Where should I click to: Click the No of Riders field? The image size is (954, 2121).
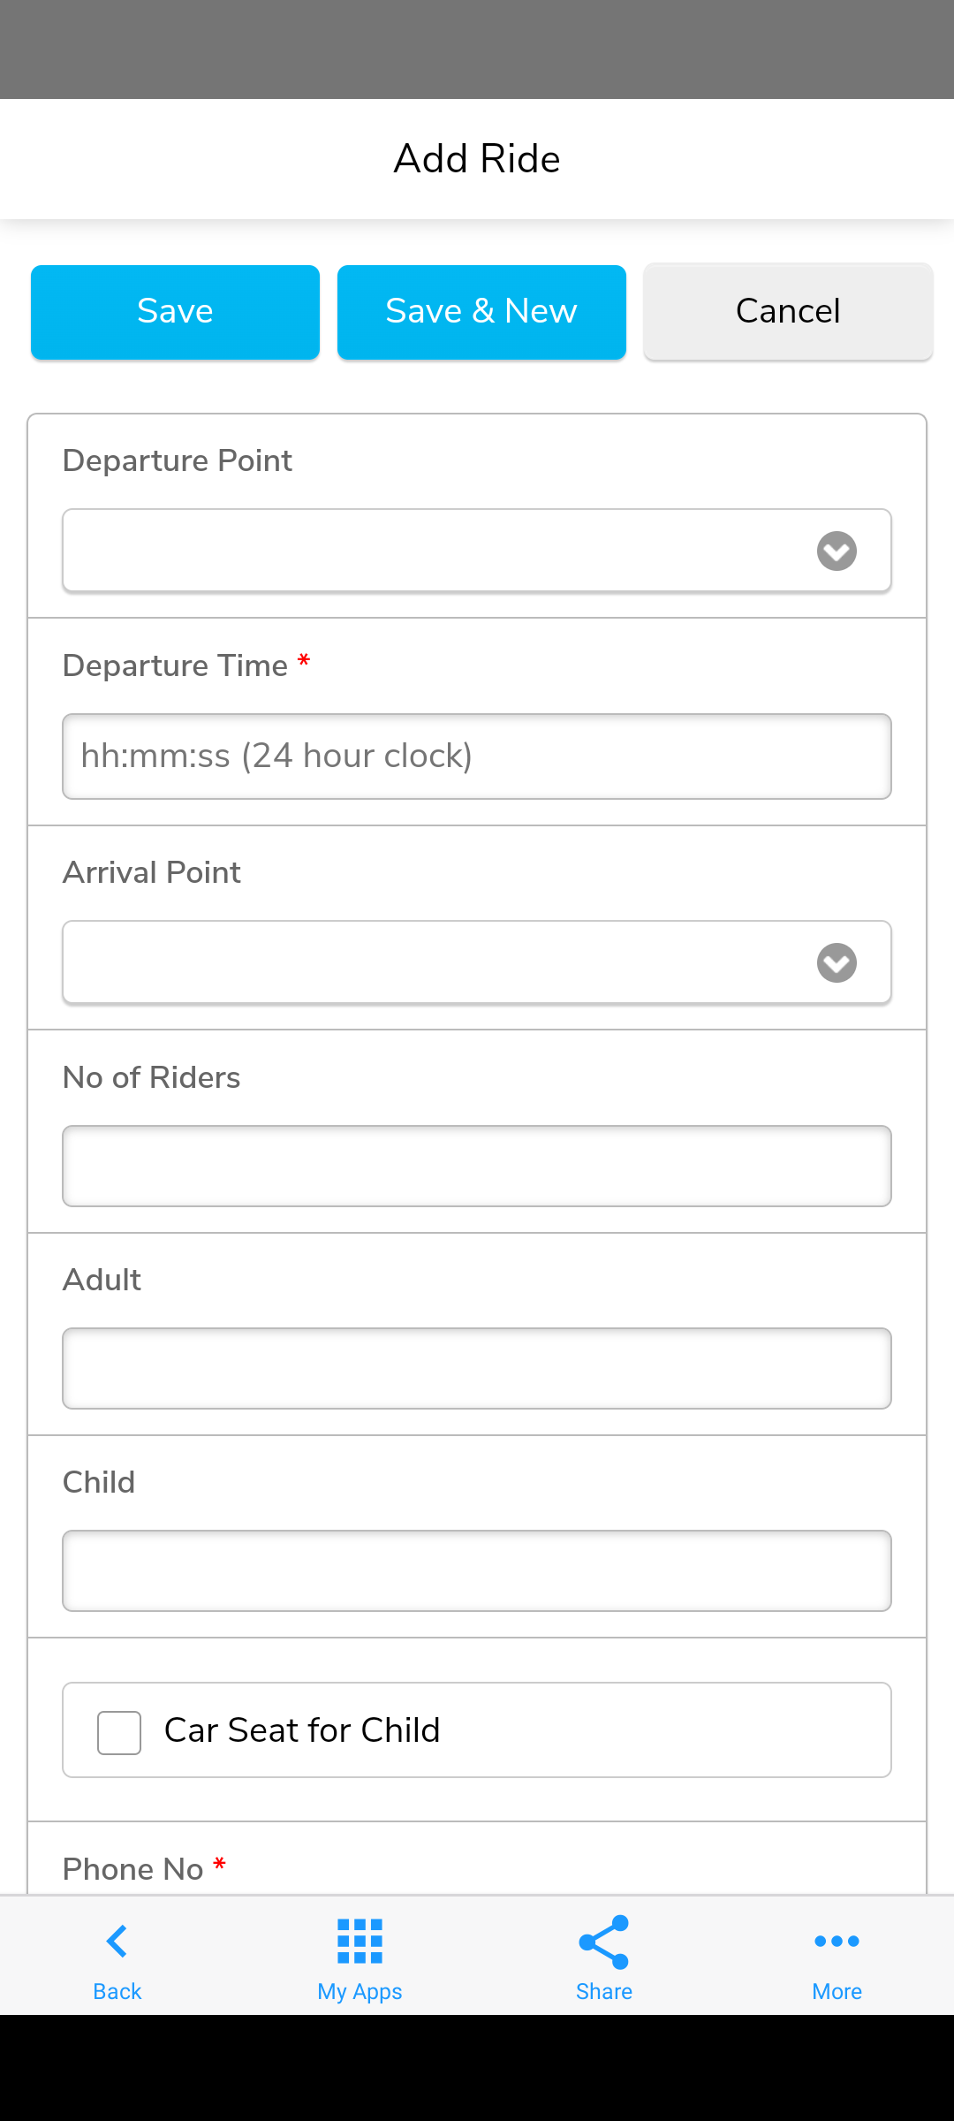[x=477, y=1166]
